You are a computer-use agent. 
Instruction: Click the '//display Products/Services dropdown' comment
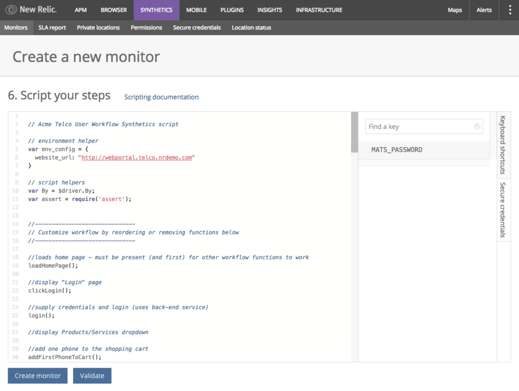click(x=88, y=332)
